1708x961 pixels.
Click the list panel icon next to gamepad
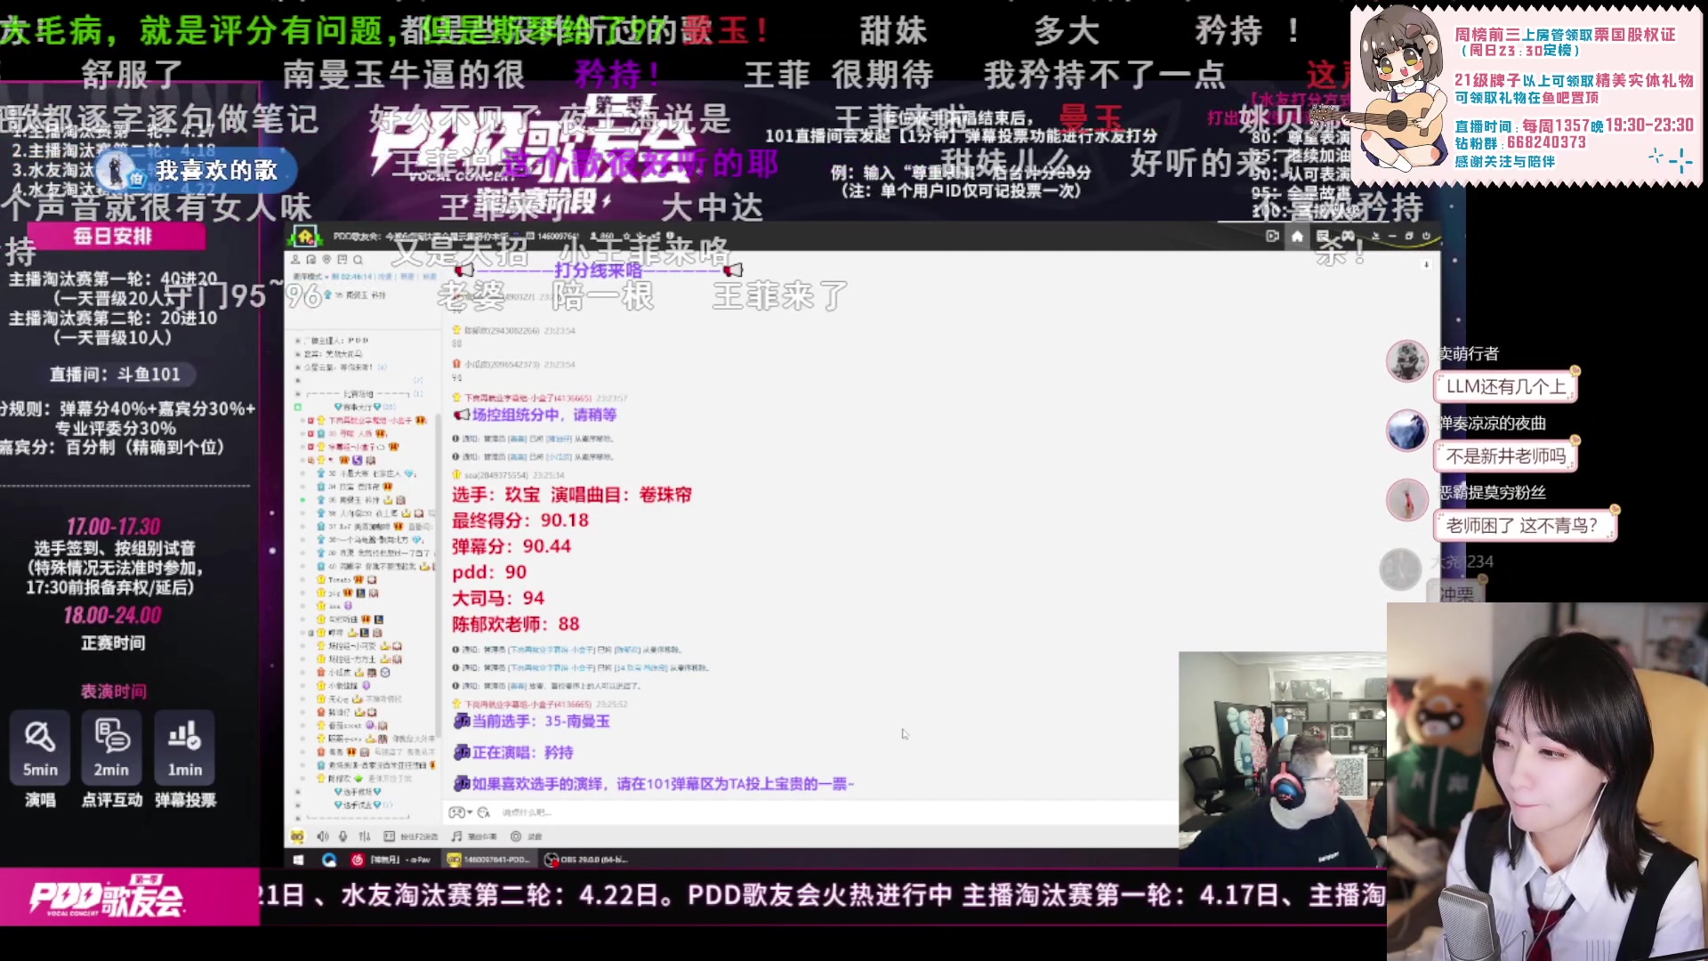[1323, 236]
